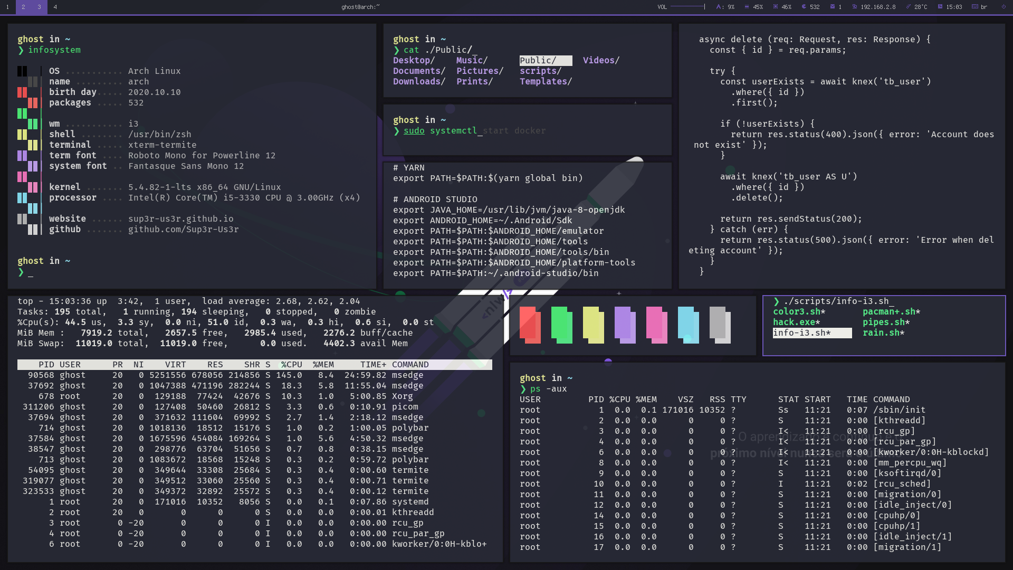Click the green color block

coord(562,325)
